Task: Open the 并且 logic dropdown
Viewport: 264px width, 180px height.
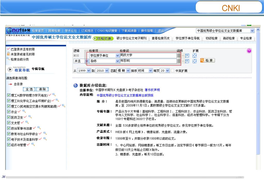Action: (87, 61)
